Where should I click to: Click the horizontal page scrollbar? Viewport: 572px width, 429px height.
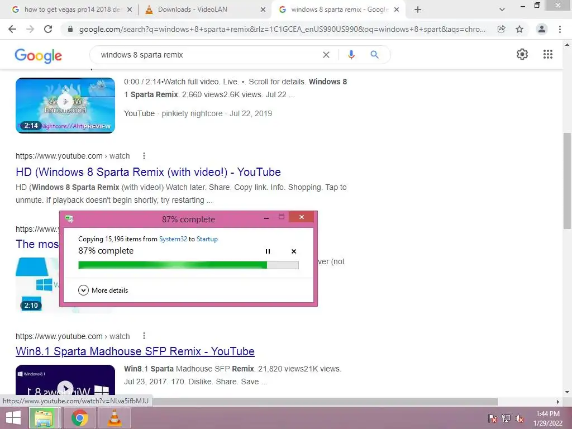tap(325, 402)
